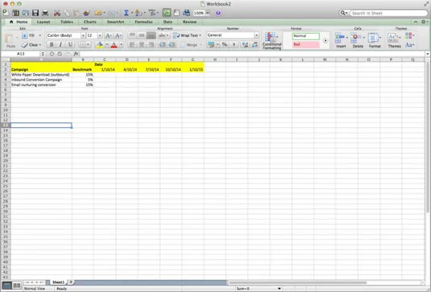
Task: Open fill color dropdown arrow
Action: pyautogui.click(x=107, y=45)
